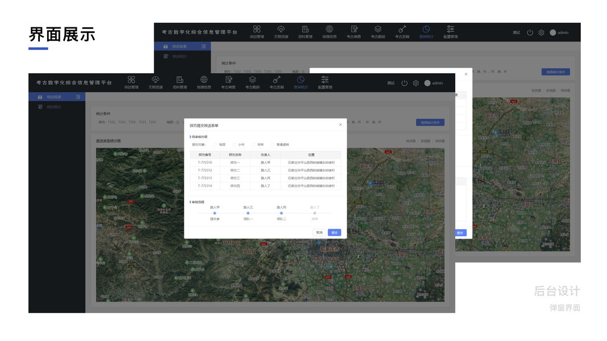Select 综合检索 sidebar item in front window
The height and width of the screenshot is (341, 607).
tap(57, 97)
